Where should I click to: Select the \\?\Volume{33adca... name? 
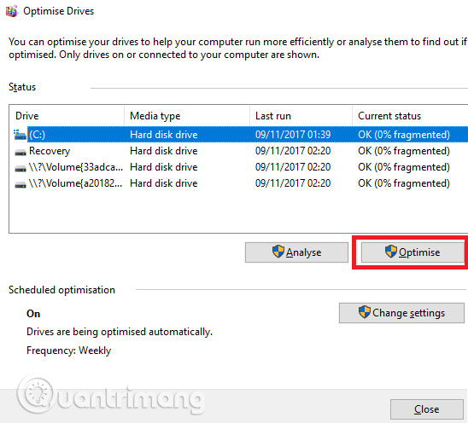(76, 167)
